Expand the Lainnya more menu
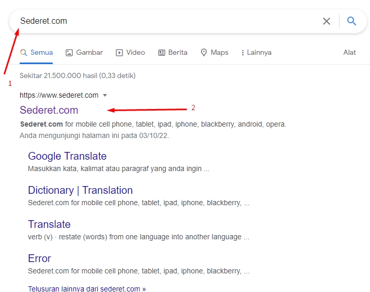 point(256,52)
